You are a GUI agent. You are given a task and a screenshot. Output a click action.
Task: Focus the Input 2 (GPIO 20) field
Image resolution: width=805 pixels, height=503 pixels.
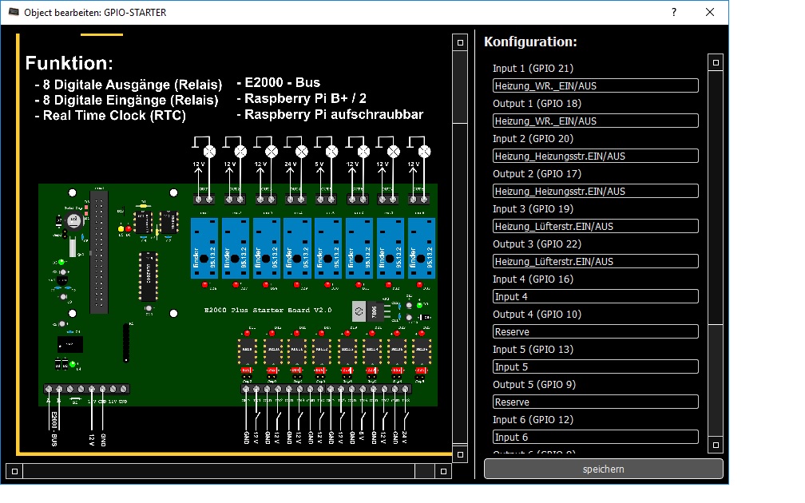(x=596, y=156)
